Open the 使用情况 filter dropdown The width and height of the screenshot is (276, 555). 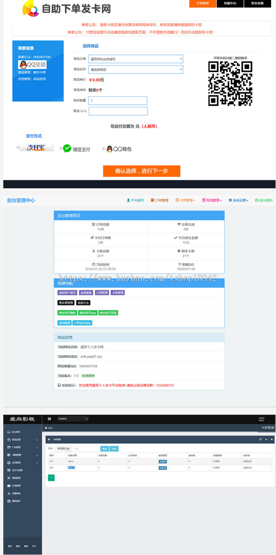(x=63, y=449)
